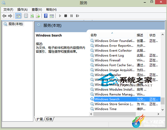This screenshot has height=130, width=167.
Task: Minimize the 服务 window
Action: coord(145,2)
